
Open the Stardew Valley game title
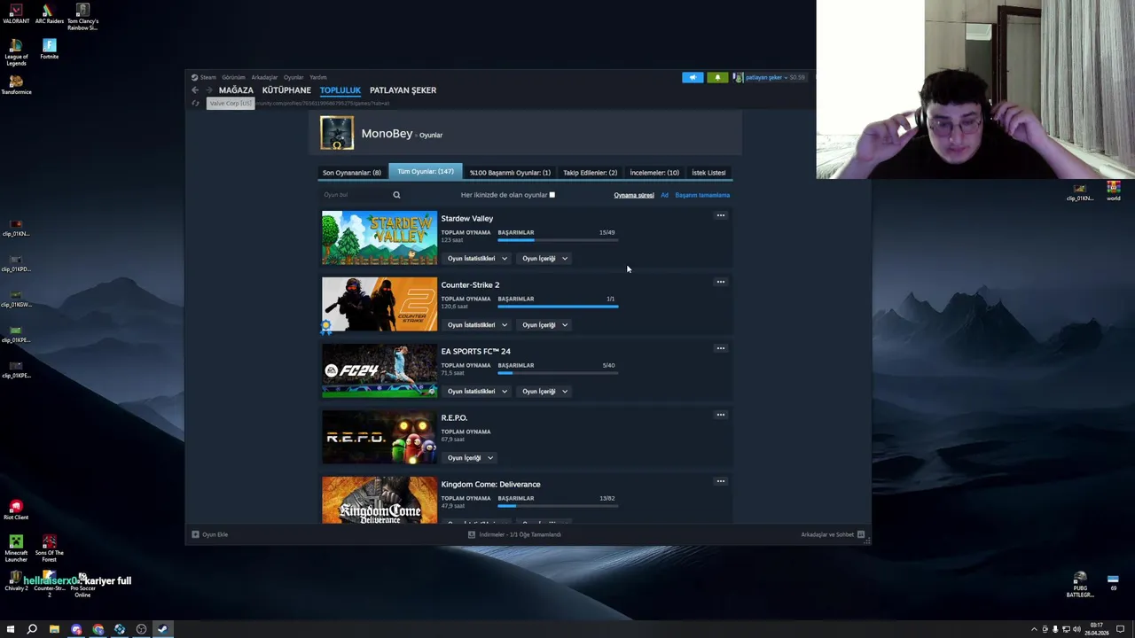click(x=467, y=218)
